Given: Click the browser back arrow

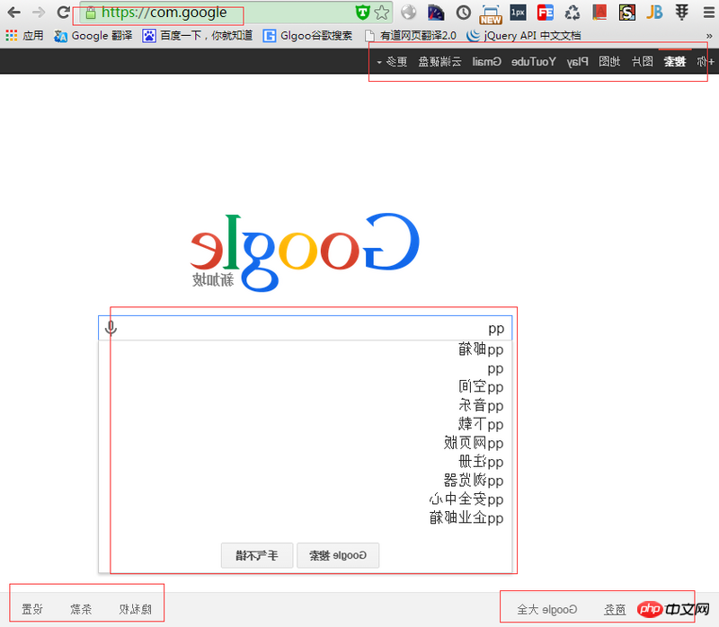Looking at the screenshot, I should pyautogui.click(x=13, y=13).
